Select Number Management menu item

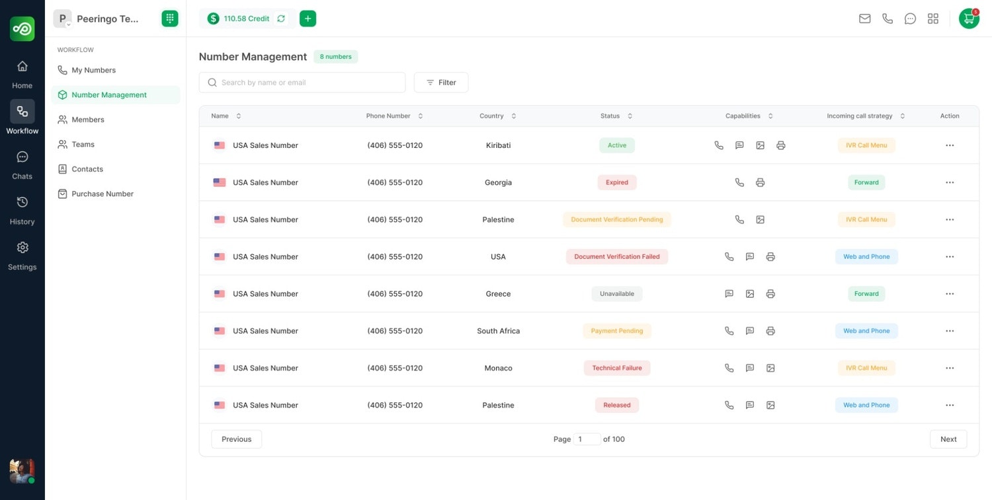coord(116,94)
